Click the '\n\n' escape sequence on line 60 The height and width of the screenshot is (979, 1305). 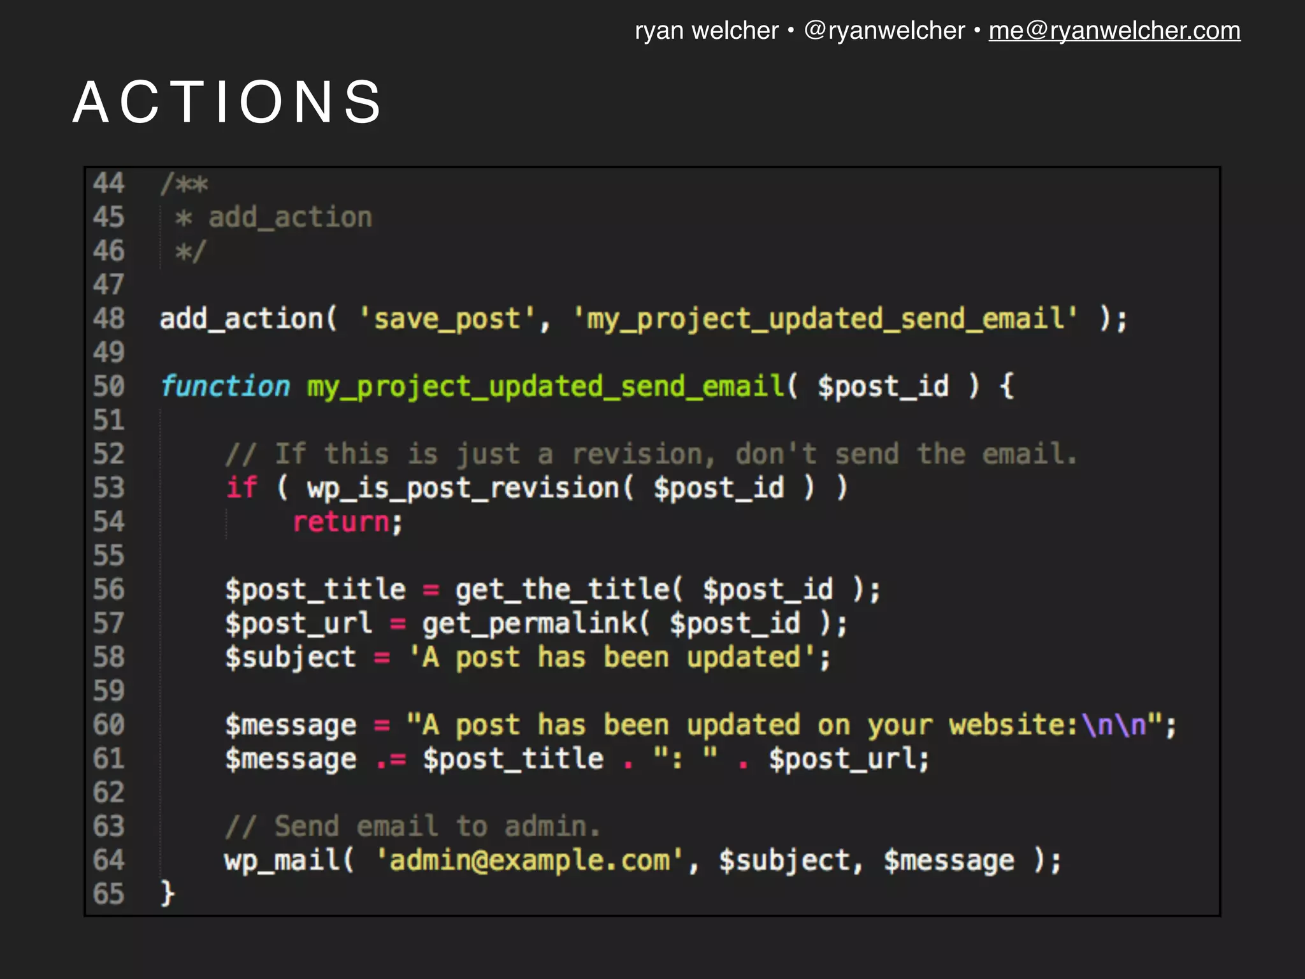(x=1114, y=725)
